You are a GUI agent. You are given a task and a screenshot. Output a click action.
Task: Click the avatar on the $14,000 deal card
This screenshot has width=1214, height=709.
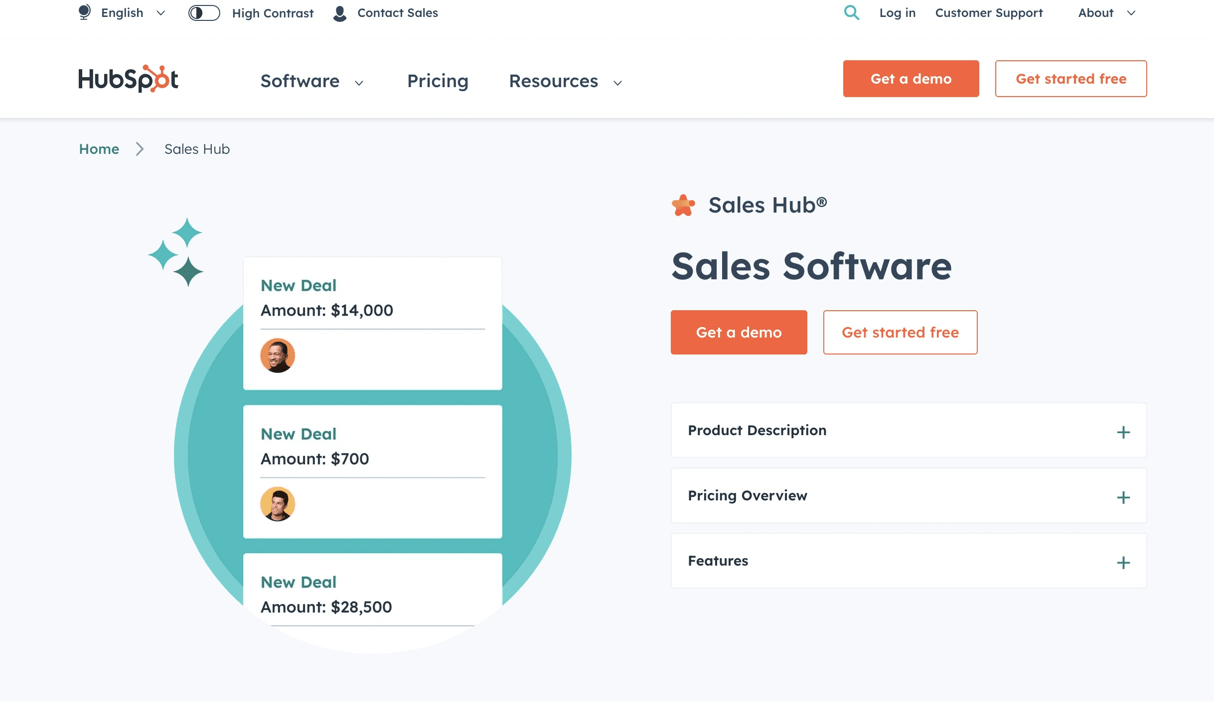click(278, 355)
